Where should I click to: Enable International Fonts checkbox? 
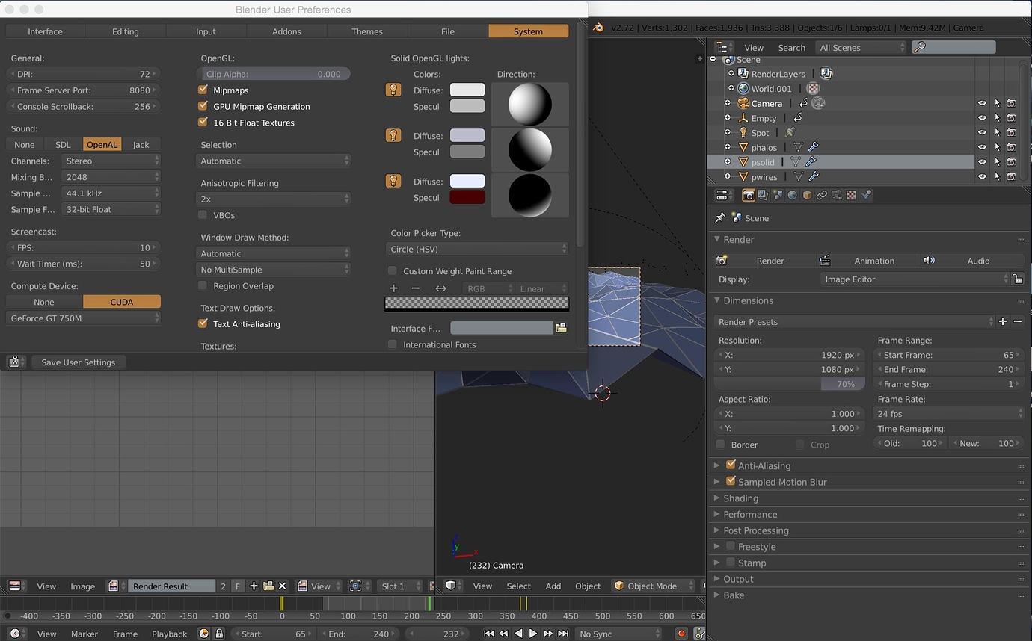(x=393, y=344)
